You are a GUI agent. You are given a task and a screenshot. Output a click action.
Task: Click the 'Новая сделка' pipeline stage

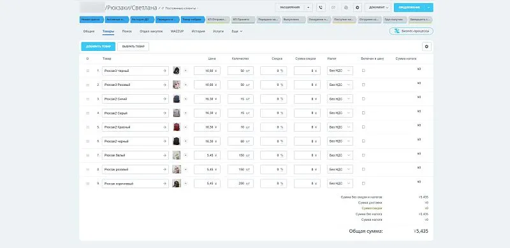click(91, 20)
